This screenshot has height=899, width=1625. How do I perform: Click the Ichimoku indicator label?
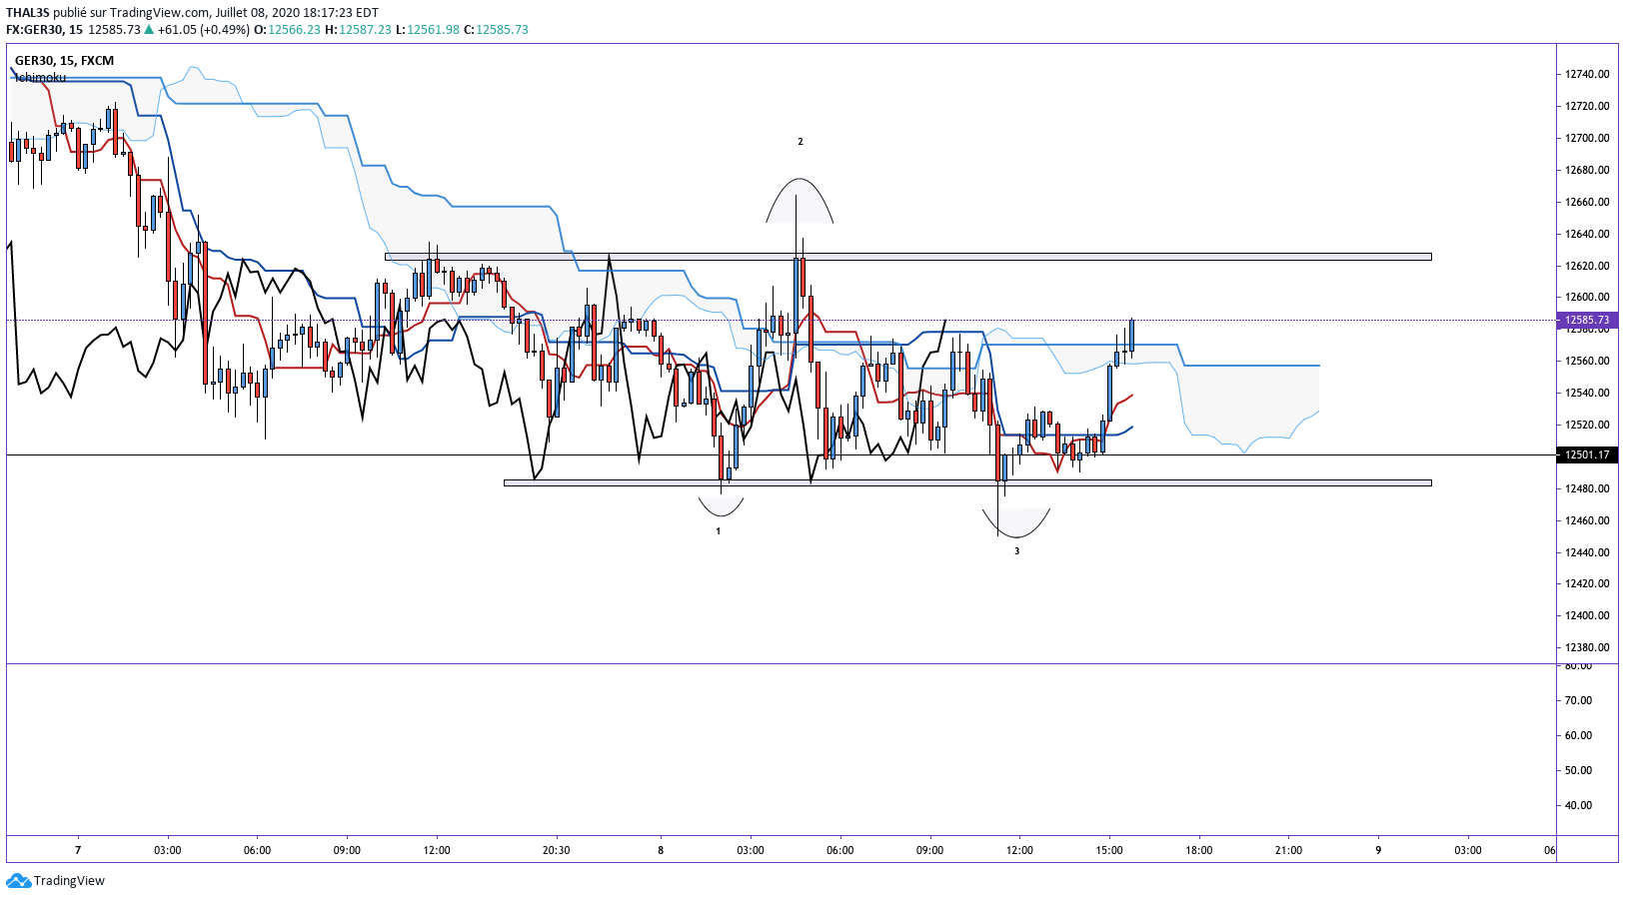(x=41, y=77)
